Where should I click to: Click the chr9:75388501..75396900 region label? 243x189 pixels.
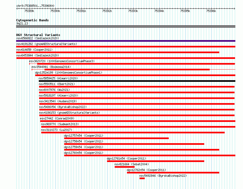pos(35,6)
